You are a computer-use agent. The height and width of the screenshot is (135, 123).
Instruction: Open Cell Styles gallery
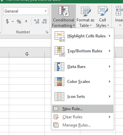tap(102, 16)
